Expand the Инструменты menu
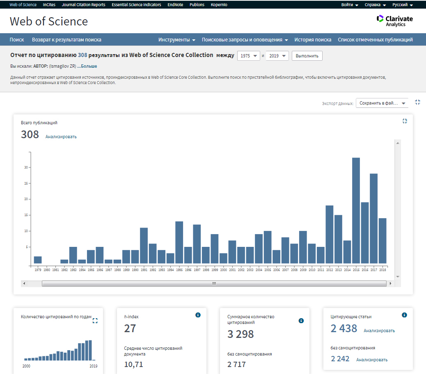Viewport: 426px width, 374px height. [x=177, y=40]
